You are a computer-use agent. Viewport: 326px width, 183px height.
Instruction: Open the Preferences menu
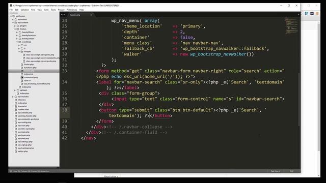[x=72, y=10]
